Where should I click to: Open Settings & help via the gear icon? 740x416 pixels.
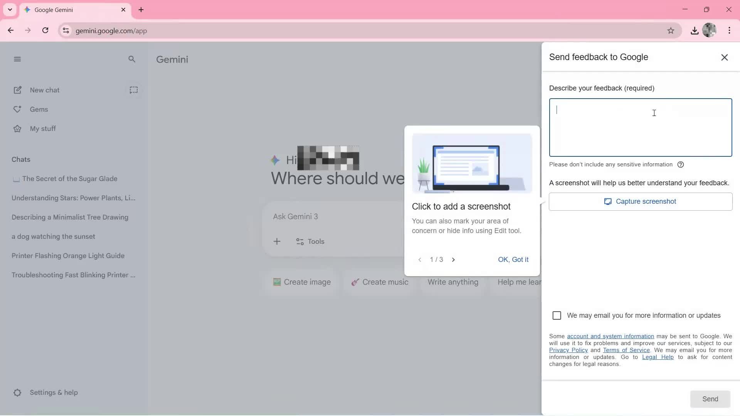[17, 392]
